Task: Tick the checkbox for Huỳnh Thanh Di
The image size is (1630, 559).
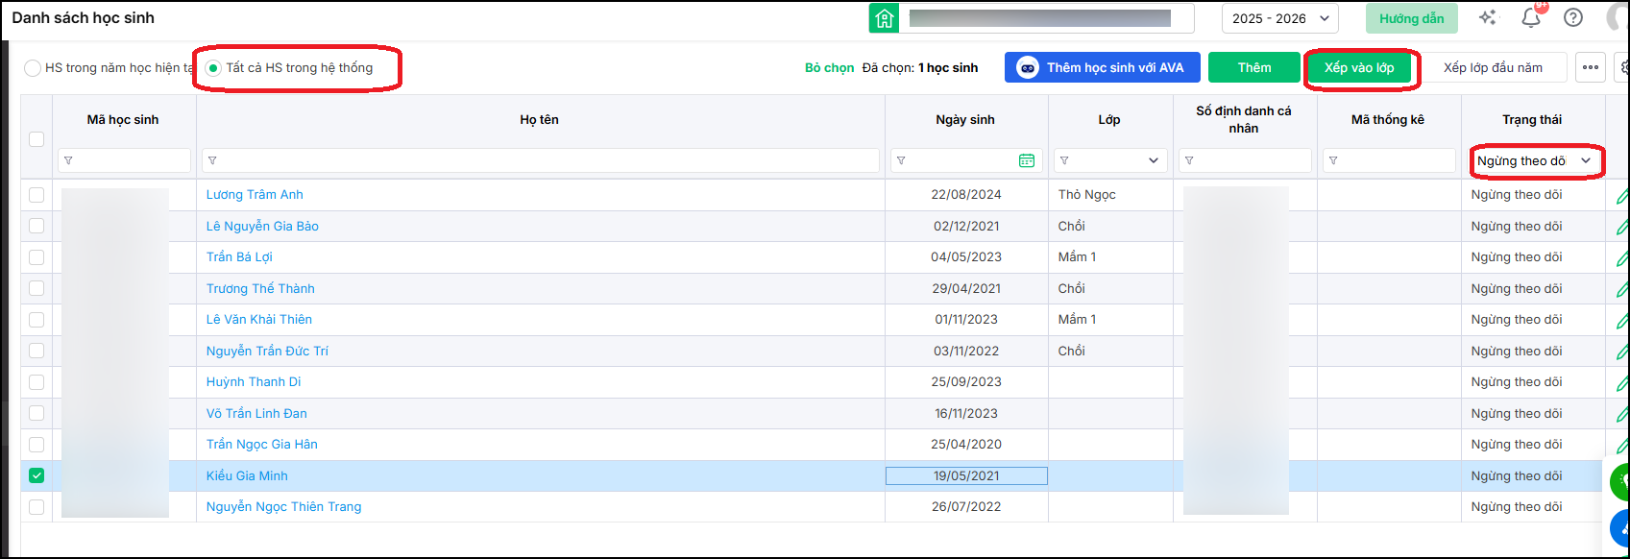Action: [36, 382]
